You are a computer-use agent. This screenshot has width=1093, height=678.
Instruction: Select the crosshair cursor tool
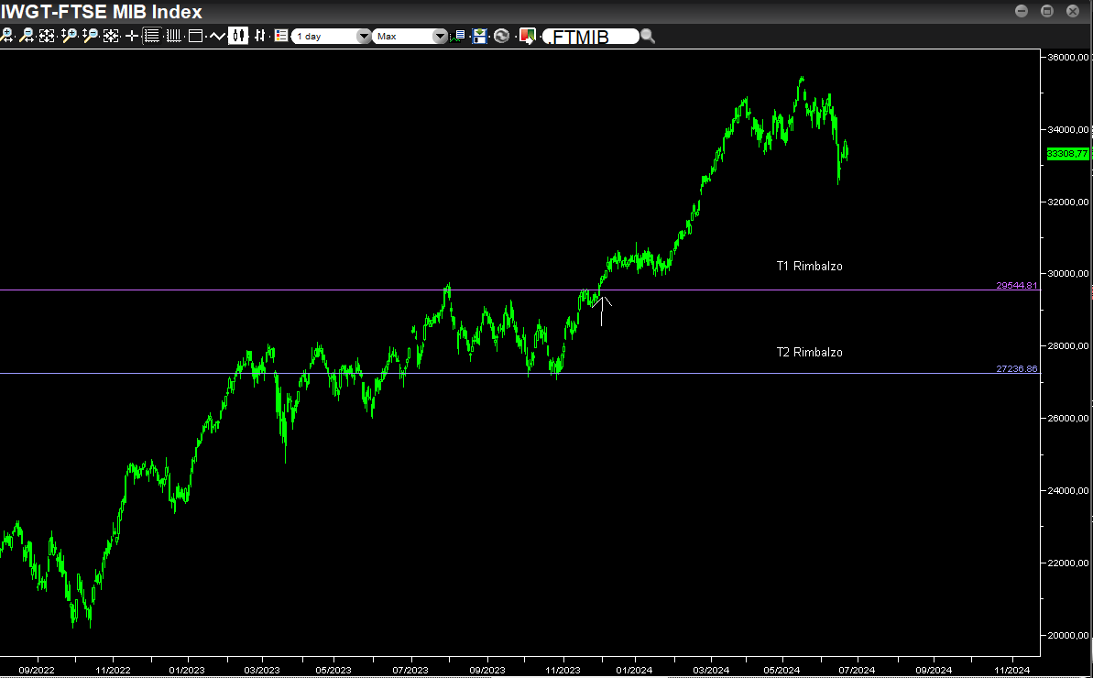coord(132,36)
